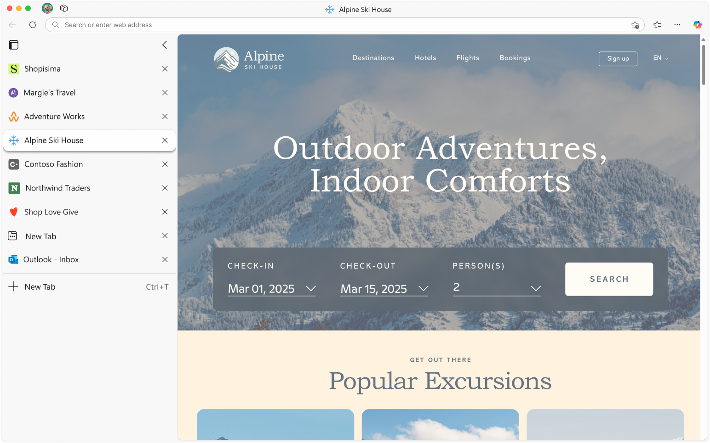Click the Outlook favicon in tab list
Image resolution: width=710 pixels, height=443 pixels.
pos(13,260)
